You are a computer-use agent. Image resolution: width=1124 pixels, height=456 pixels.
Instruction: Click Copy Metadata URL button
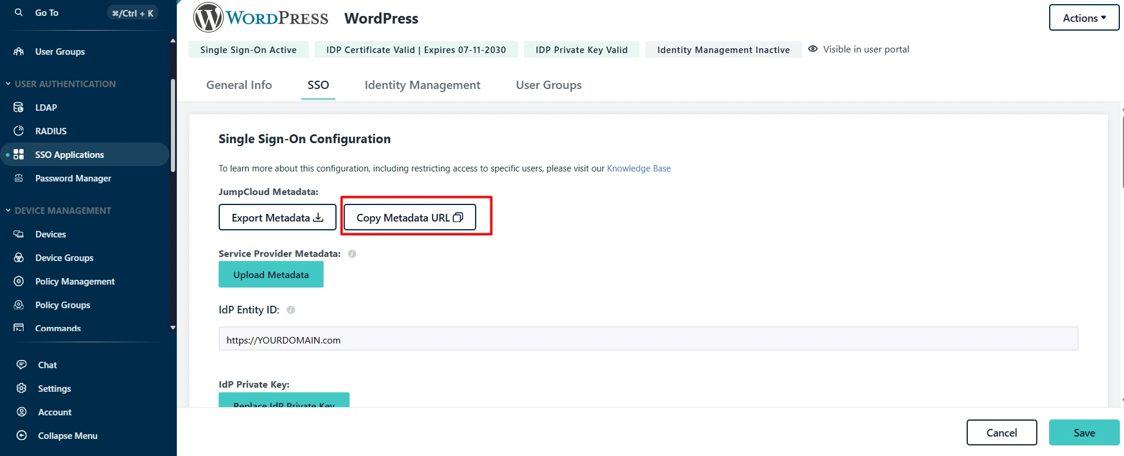pos(410,217)
